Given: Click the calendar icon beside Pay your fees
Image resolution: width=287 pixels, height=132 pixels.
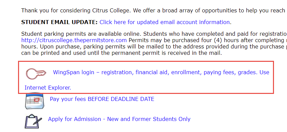Looking at the screenshot, I should tap(34, 101).
